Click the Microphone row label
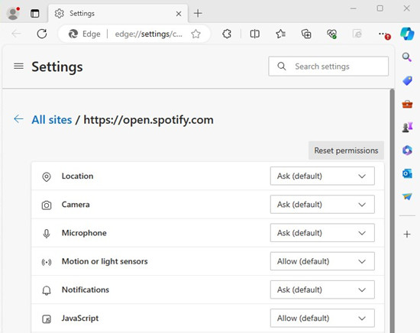Image resolution: width=420 pixels, height=333 pixels. 84,233
